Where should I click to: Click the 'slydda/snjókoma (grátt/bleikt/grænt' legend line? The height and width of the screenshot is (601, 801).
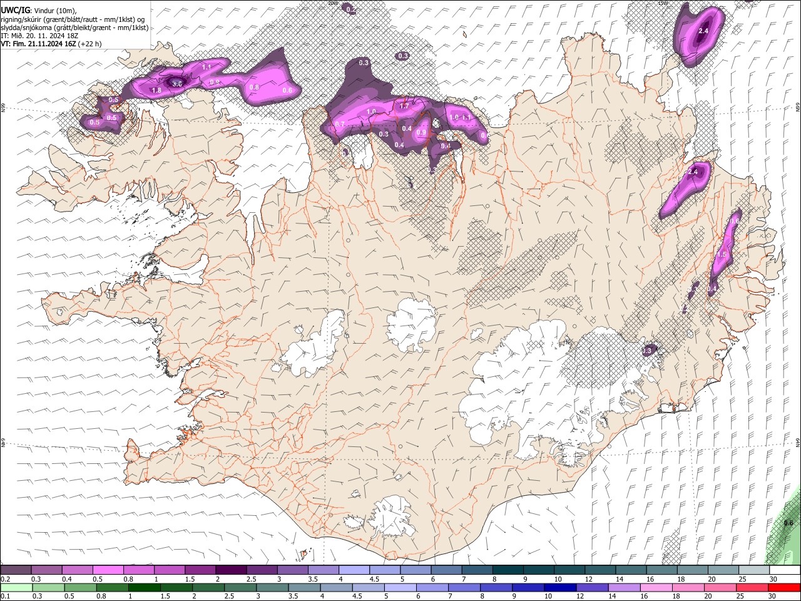click(74, 28)
